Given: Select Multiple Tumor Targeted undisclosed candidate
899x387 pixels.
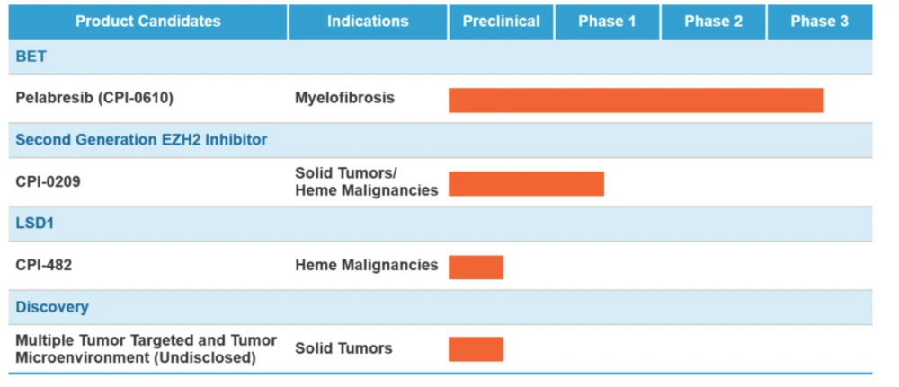Looking at the screenshot, I should (x=146, y=348).
